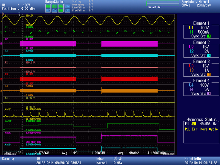Open the I1 500mA range value in Element 1
Image resolution: width=220 pixels, height=165 pixels.
[203, 32]
